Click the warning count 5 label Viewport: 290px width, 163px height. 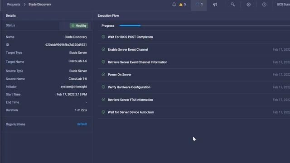coord(185,5)
